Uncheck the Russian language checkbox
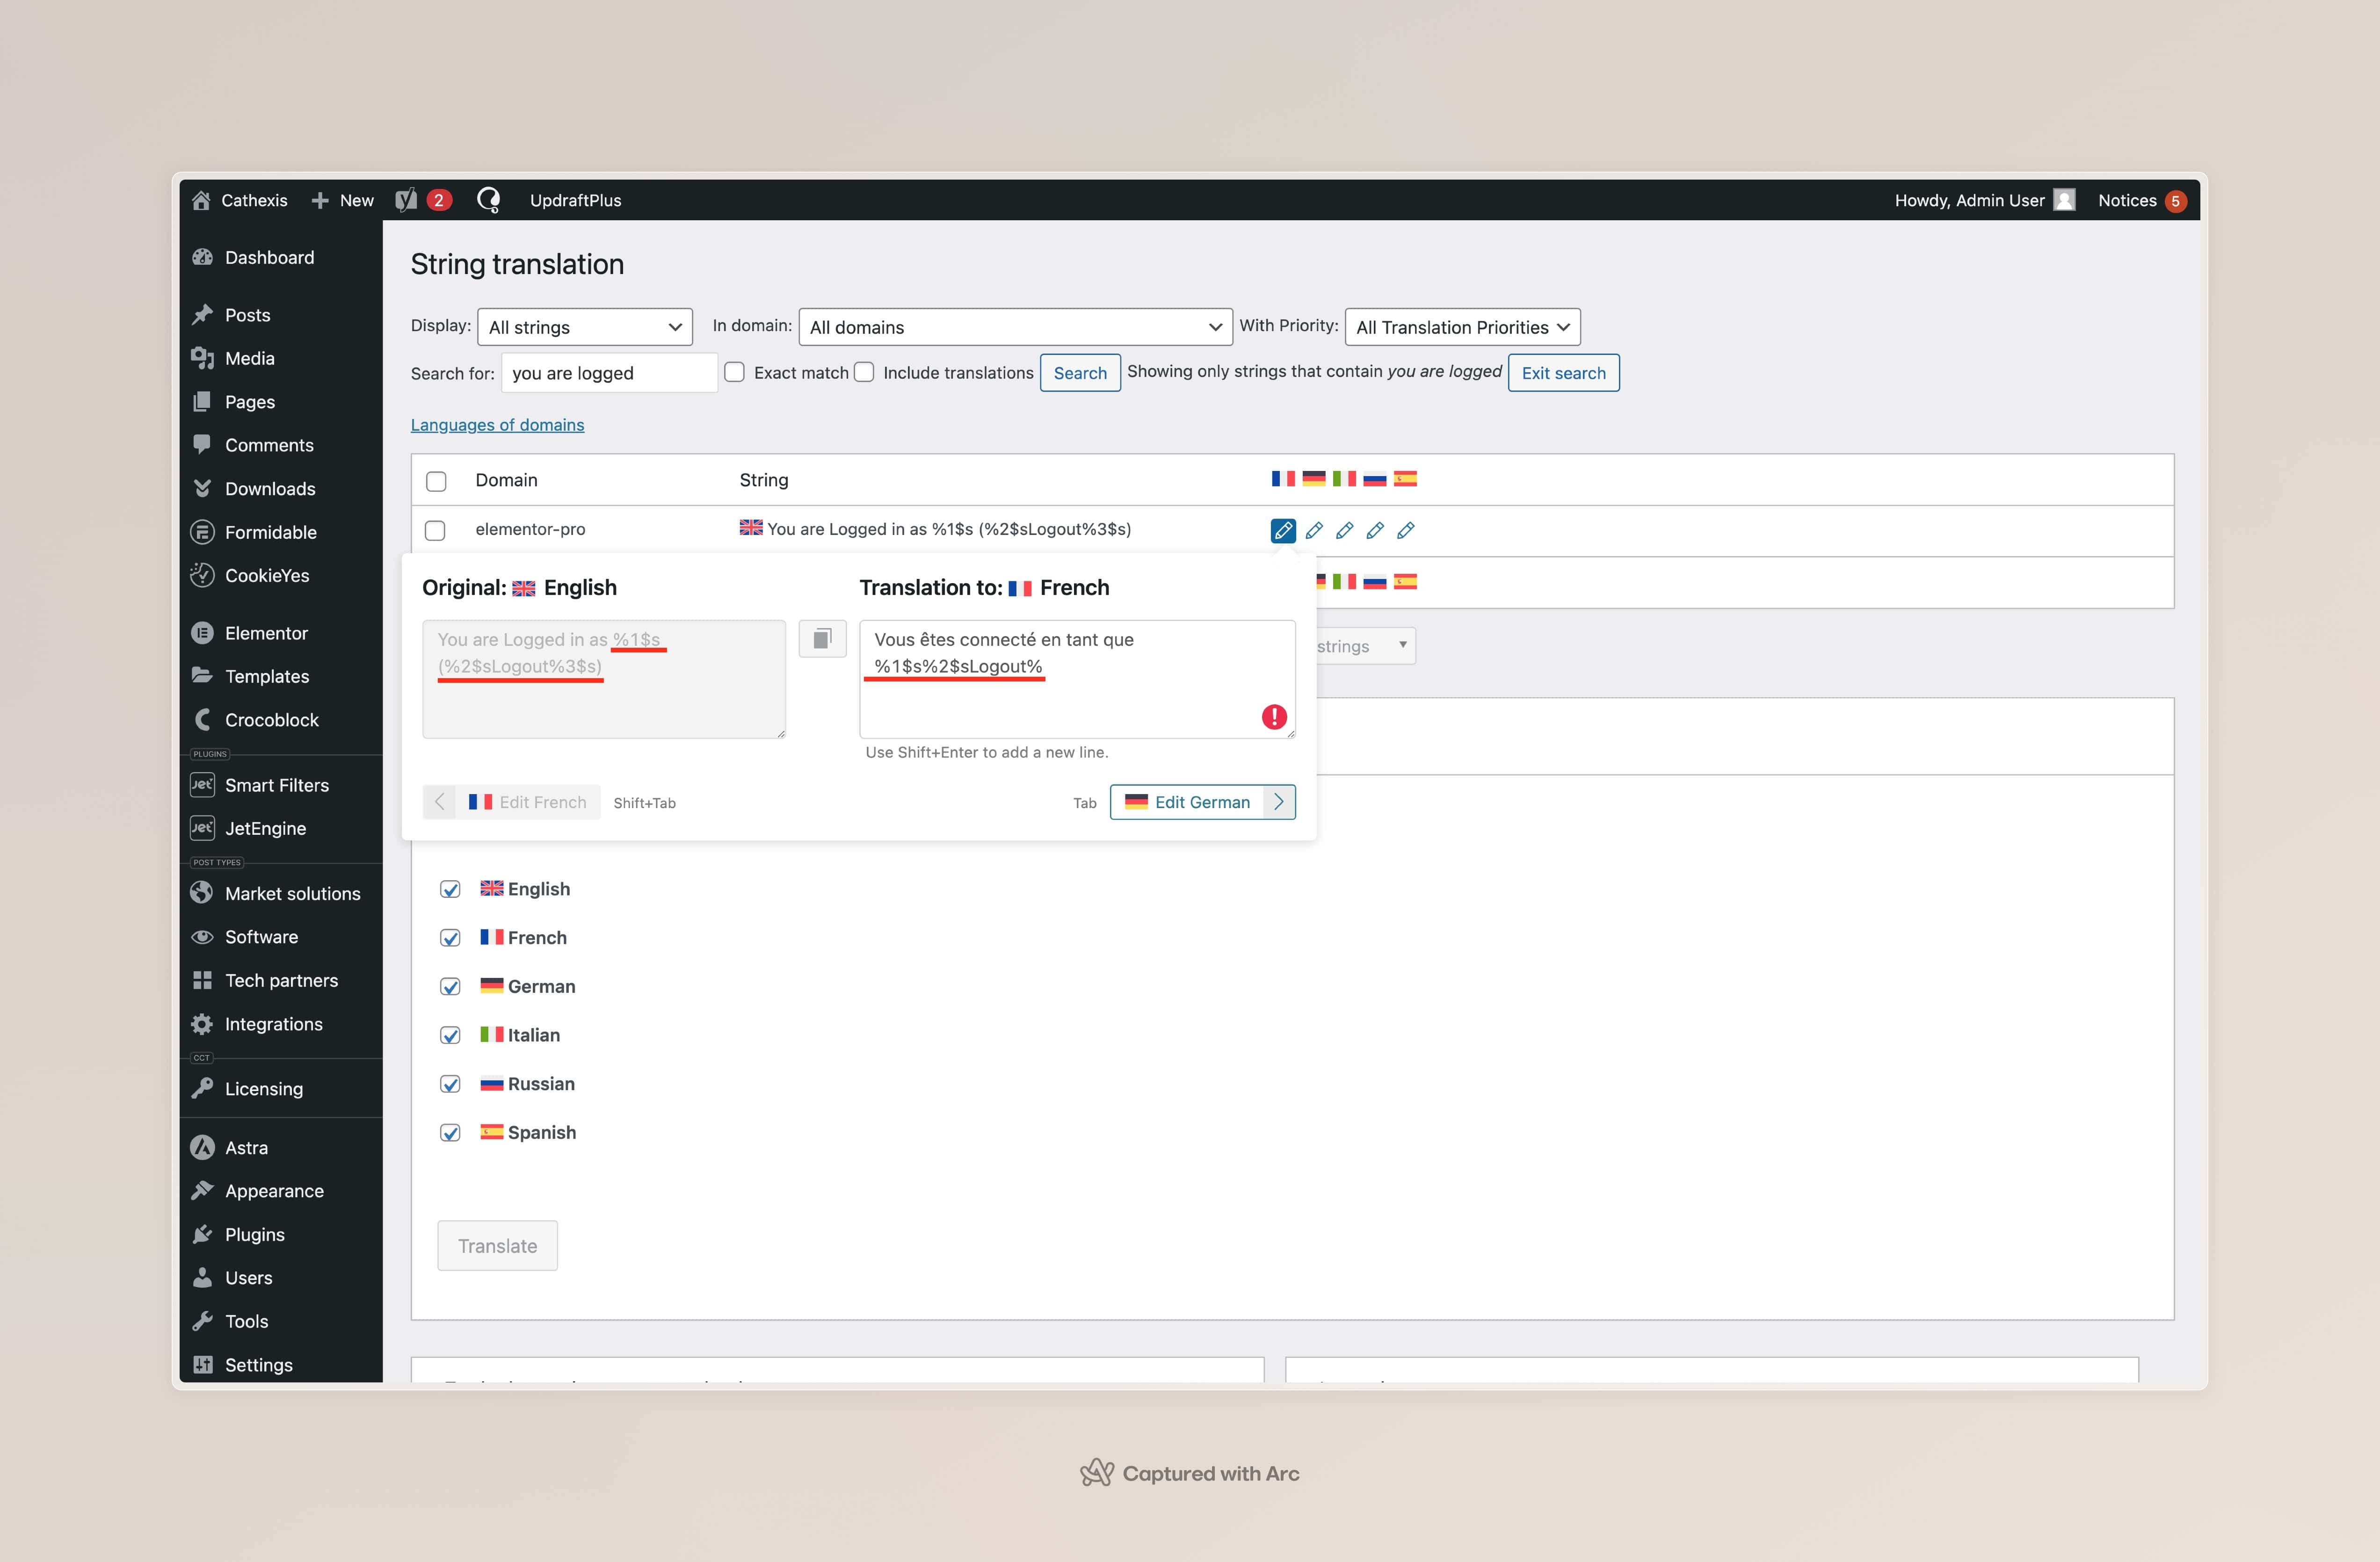This screenshot has width=2380, height=1562. [450, 1084]
